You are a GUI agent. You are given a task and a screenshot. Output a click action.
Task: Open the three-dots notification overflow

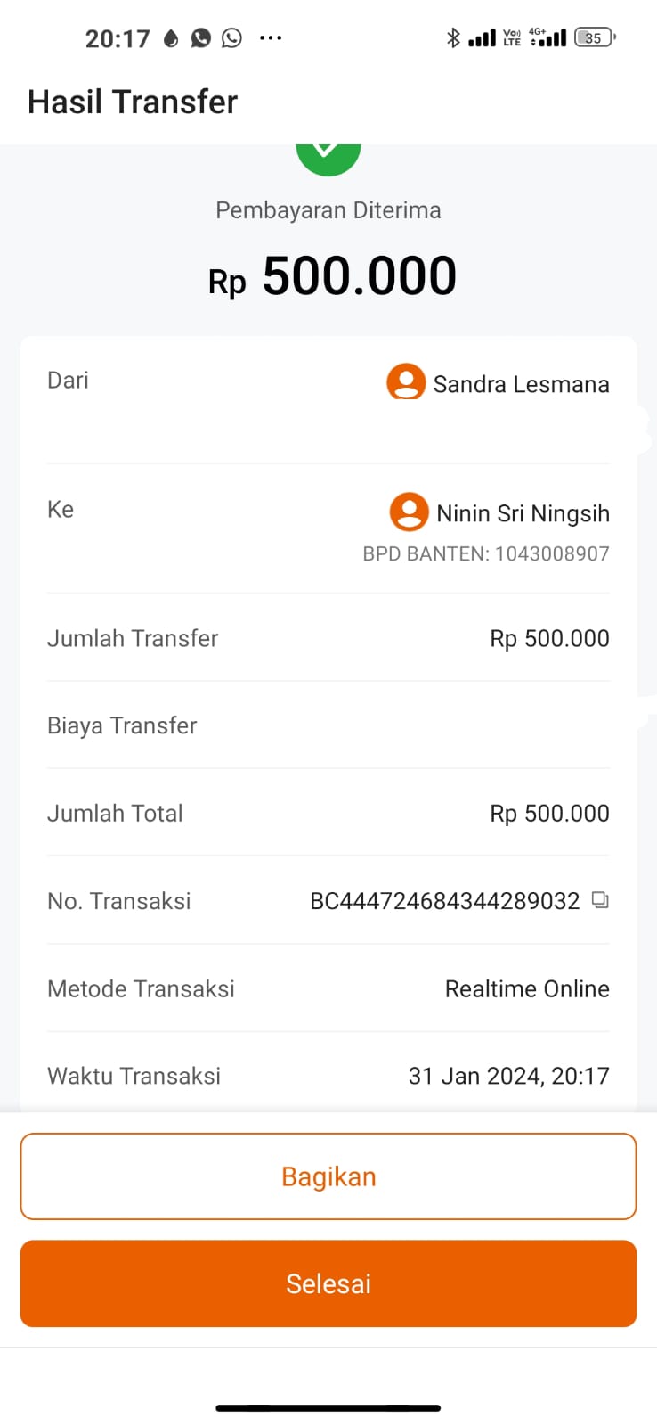point(271,37)
